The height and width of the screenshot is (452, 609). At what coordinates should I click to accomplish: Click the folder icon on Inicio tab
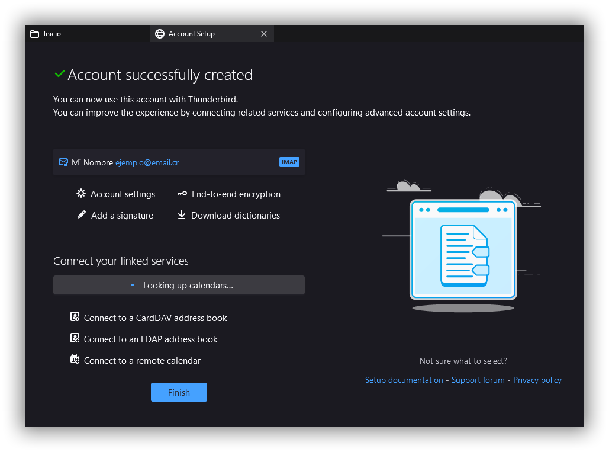click(x=35, y=34)
